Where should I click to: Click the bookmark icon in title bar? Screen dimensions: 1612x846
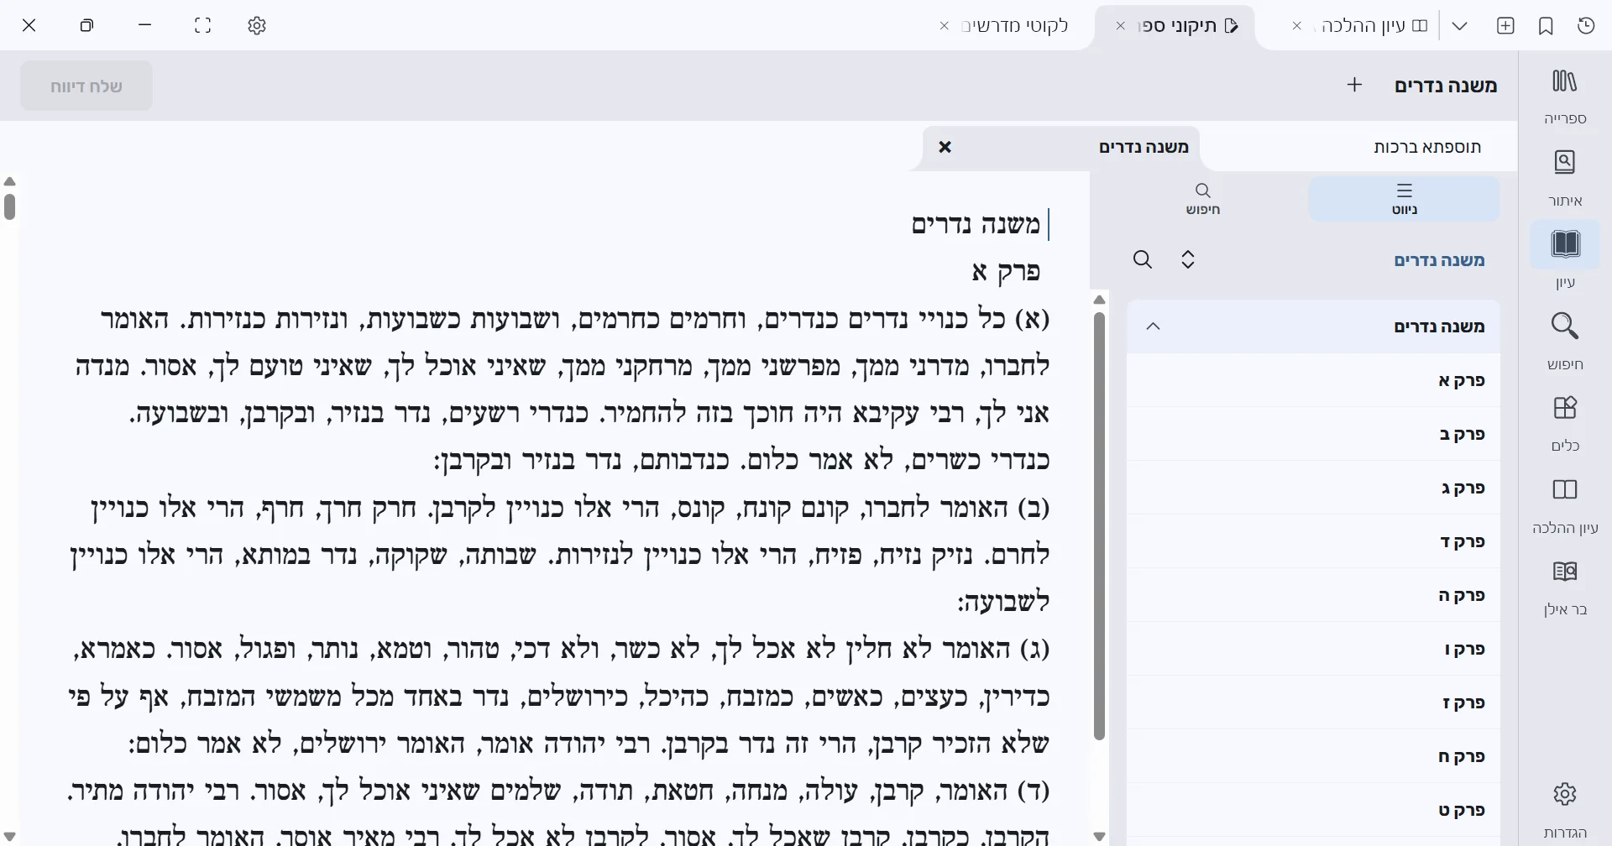coord(1546,26)
